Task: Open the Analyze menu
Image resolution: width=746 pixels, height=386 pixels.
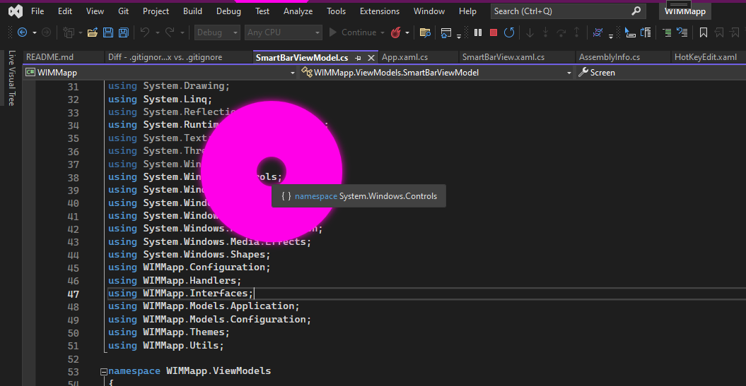Action: coord(298,11)
